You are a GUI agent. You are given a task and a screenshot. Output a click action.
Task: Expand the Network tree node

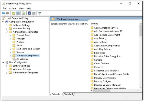pos(10,39)
